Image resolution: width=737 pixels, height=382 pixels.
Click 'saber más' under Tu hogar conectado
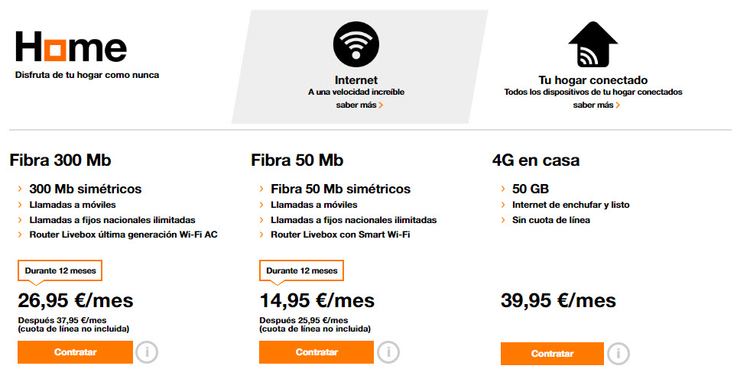596,105
